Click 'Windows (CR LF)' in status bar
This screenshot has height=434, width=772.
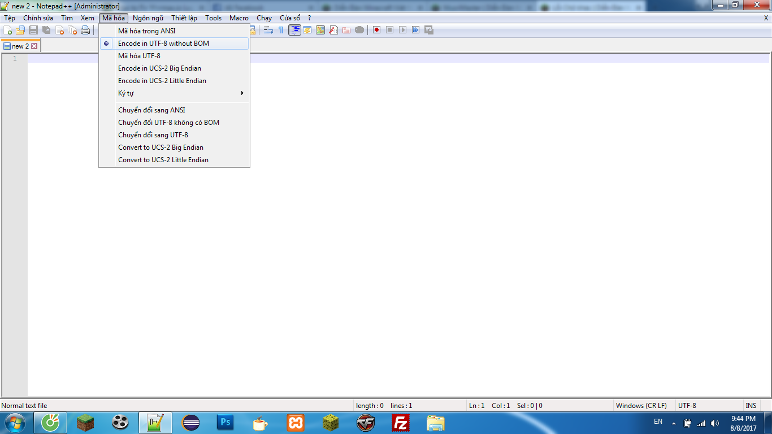[x=641, y=406]
